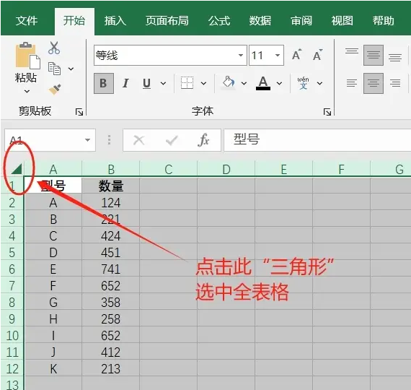Select row 12 header

[12, 369]
